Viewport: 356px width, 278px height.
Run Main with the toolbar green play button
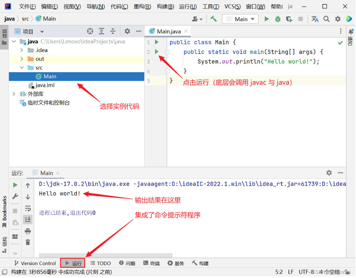coord(267,19)
